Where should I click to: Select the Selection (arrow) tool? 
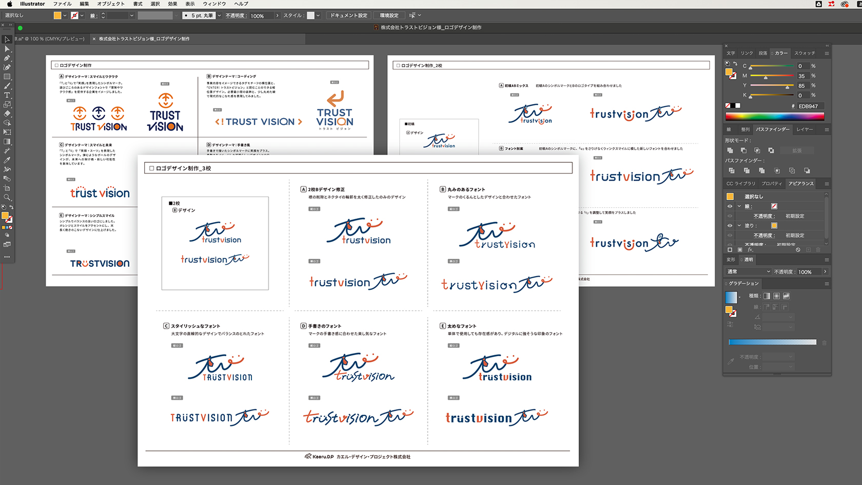coord(7,40)
